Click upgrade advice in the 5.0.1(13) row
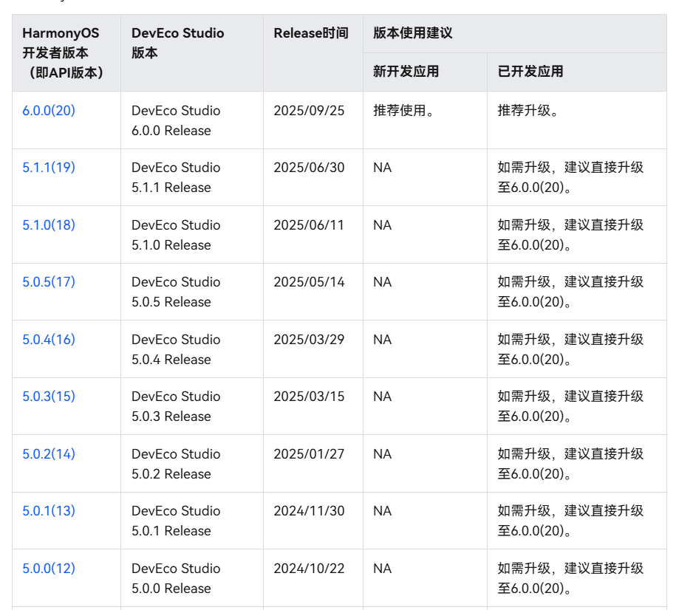Viewport: 676px width, 610px height. (x=570, y=521)
